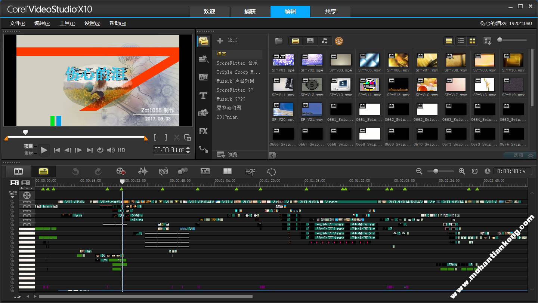Image resolution: width=538 pixels, height=303 pixels.
Task: Open the Record/Capture option
Action: [121, 171]
